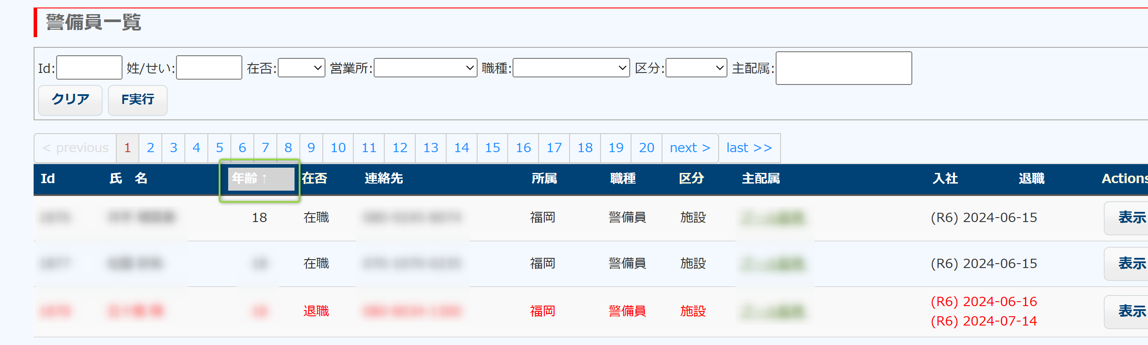Open 表示 for the retired guard row

[x=1131, y=311]
